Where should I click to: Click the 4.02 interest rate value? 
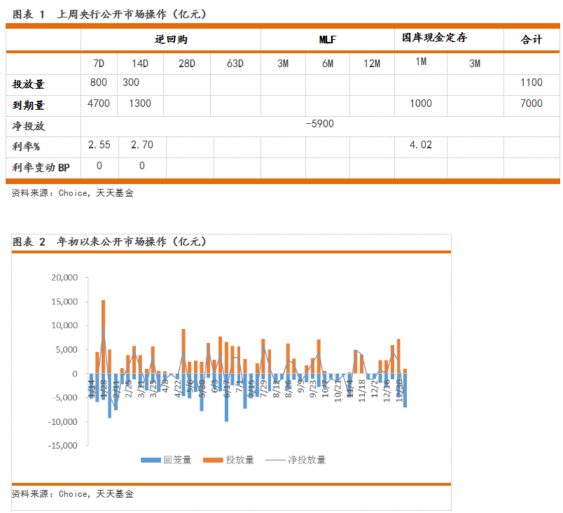(421, 145)
